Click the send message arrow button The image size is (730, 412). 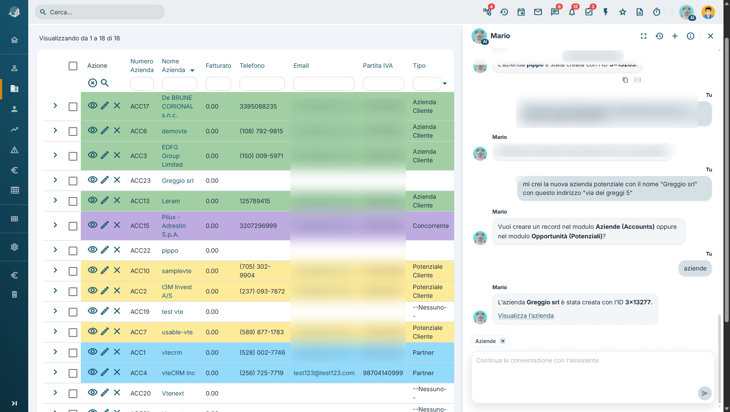coord(704,393)
